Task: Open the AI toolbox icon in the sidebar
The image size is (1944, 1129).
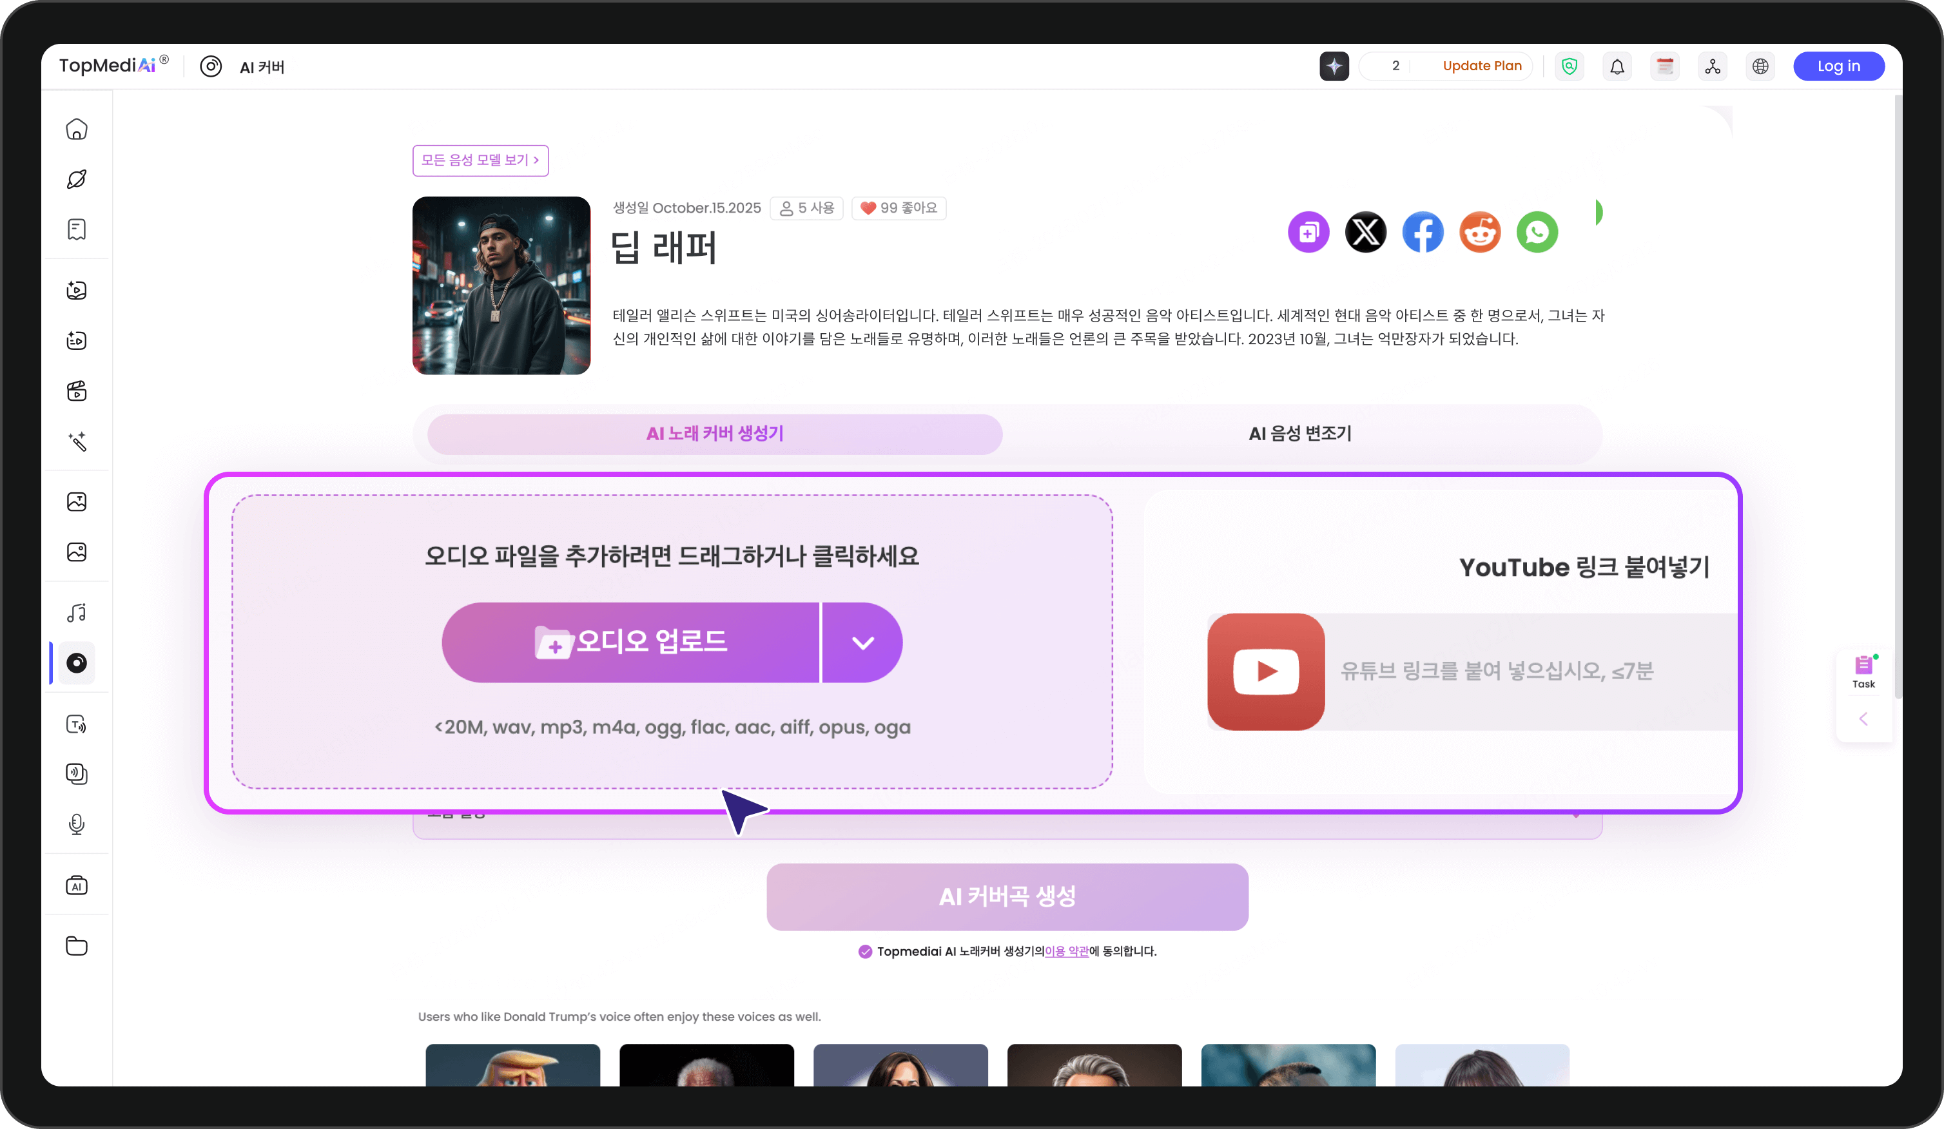Action: tap(76, 885)
